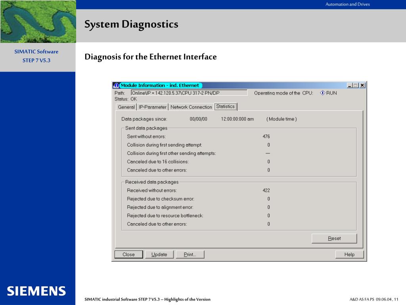
Task: Select the 'Sent without errors:' value 476
Action: 266,137
